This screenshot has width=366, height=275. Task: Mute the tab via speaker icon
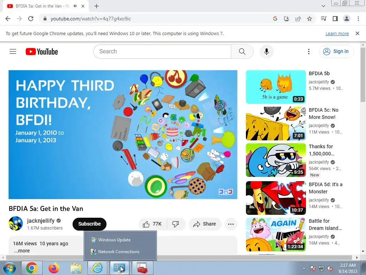pos(75,6)
